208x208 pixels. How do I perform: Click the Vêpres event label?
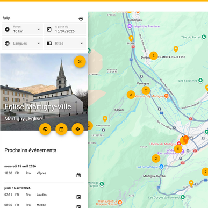(x=41, y=173)
